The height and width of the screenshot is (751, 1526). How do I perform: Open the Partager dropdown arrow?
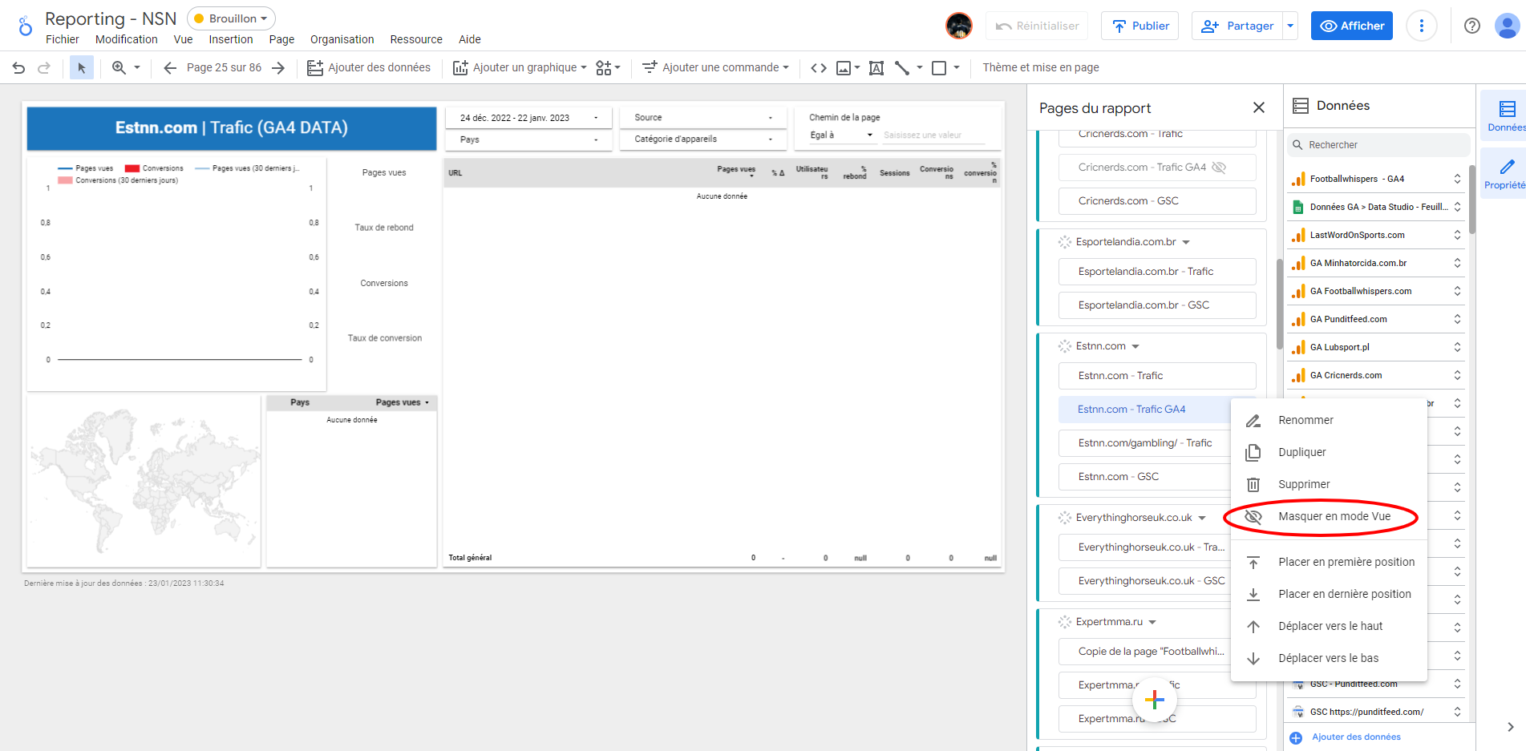coord(1290,26)
